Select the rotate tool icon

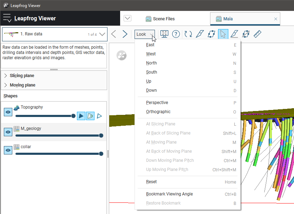188,34
